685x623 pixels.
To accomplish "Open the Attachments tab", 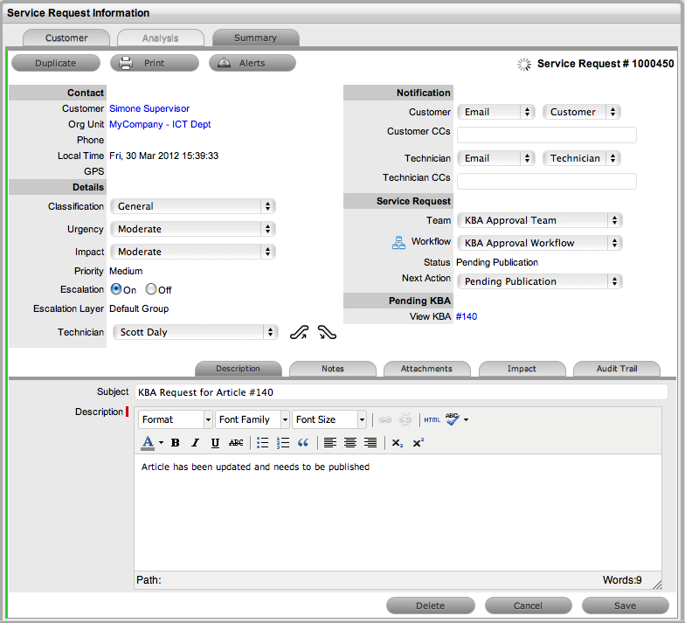I will pos(426,369).
